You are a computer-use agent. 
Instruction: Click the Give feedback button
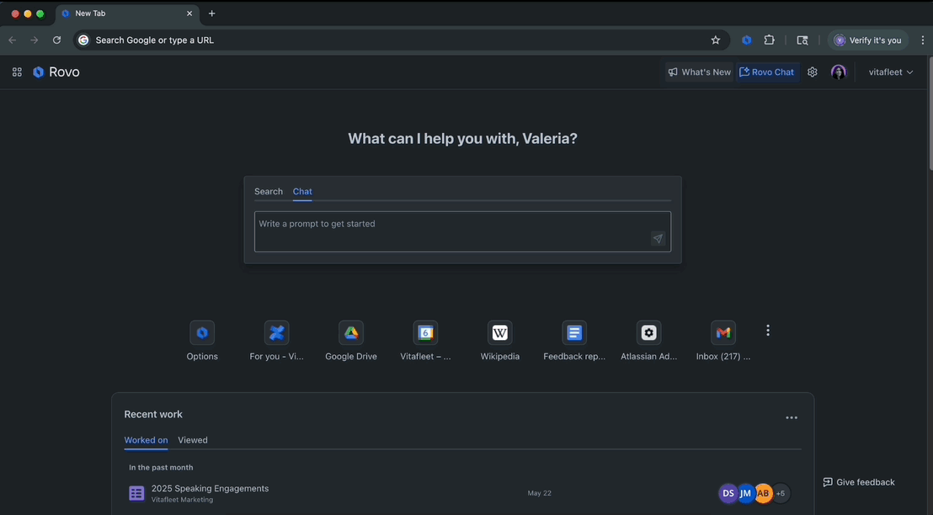click(859, 482)
